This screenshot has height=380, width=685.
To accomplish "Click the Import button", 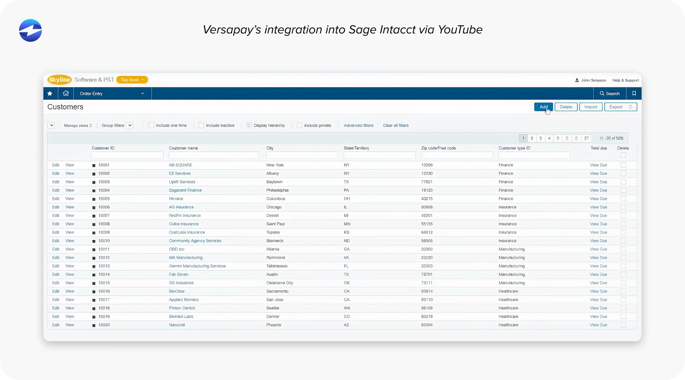I will (x=591, y=107).
